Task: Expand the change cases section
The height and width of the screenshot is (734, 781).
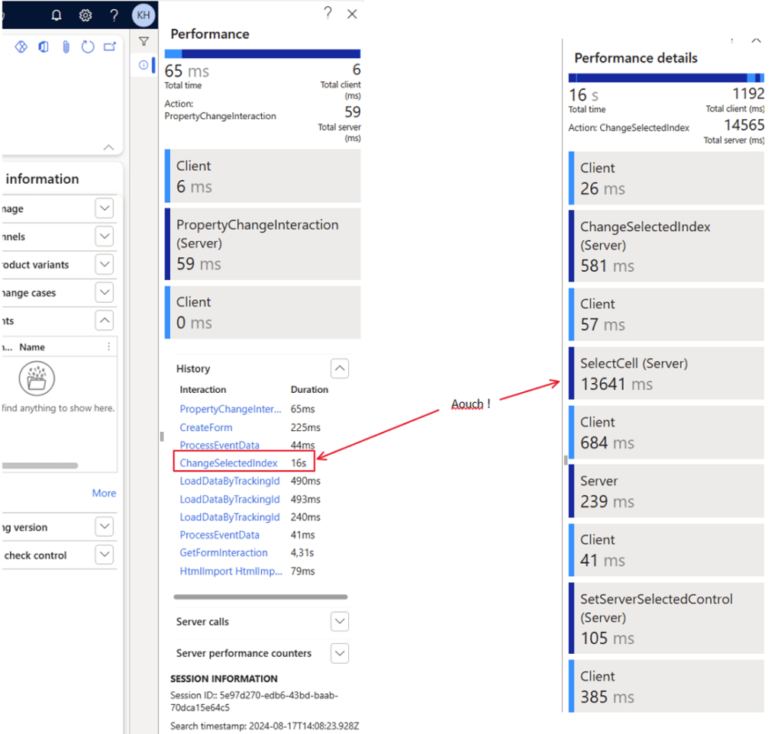Action: point(105,292)
